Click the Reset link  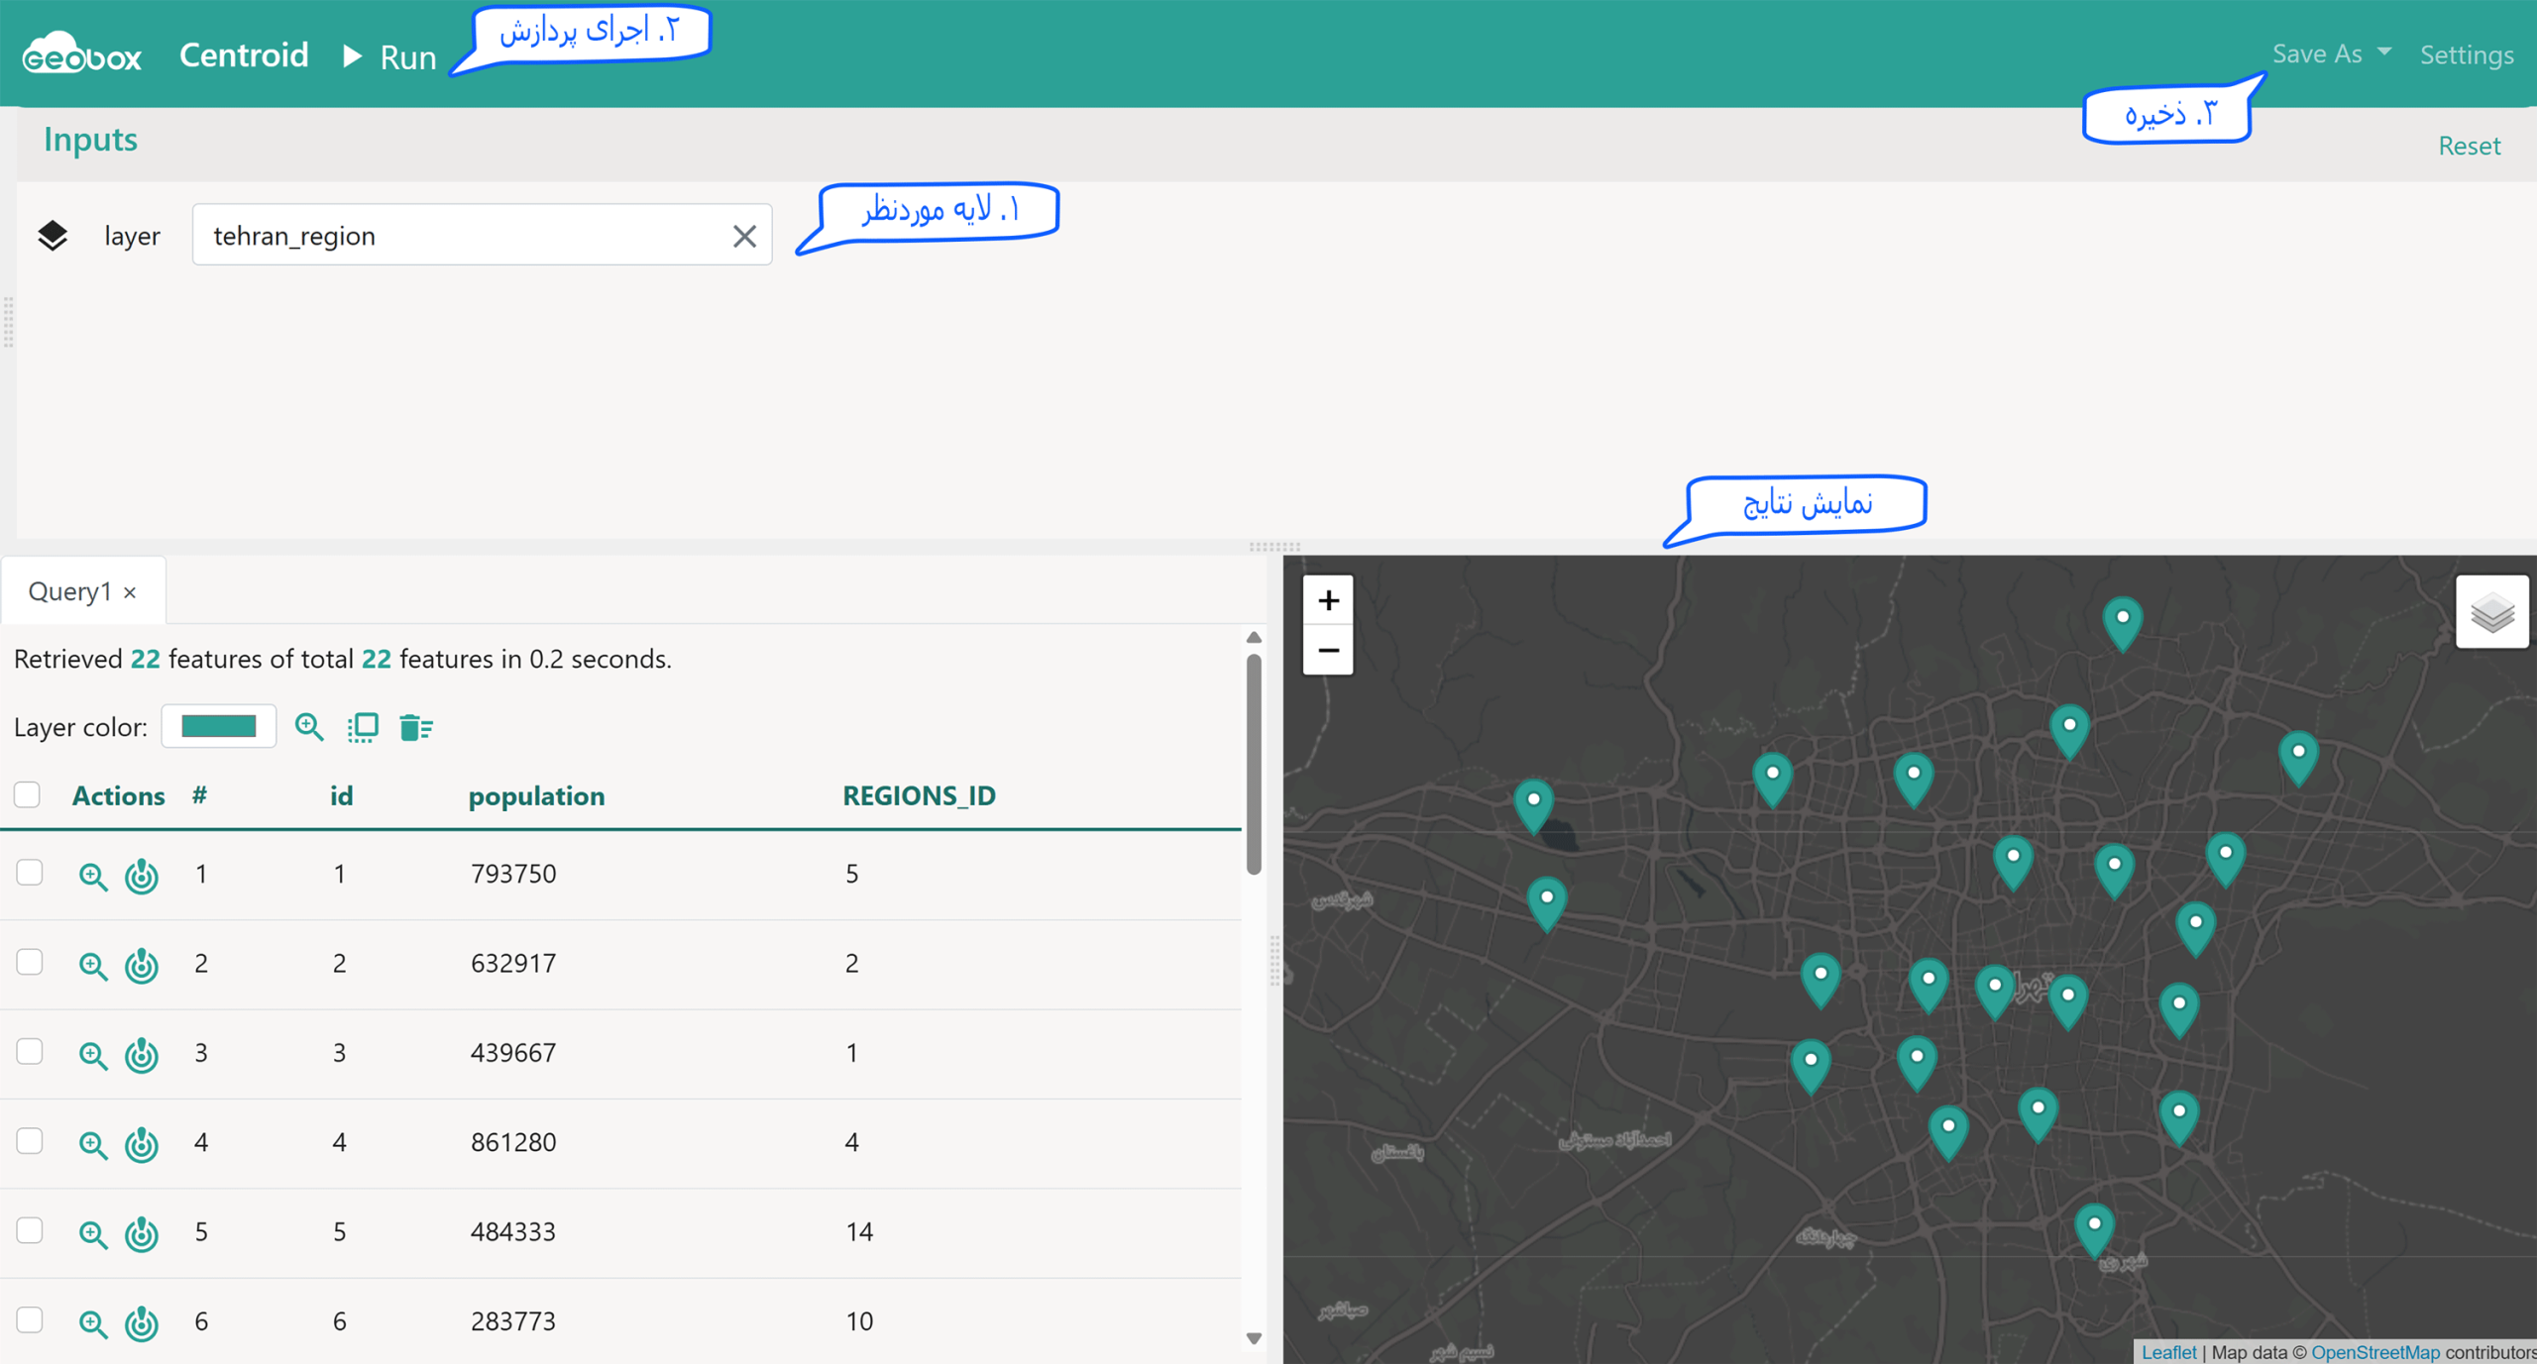pos(2469,146)
